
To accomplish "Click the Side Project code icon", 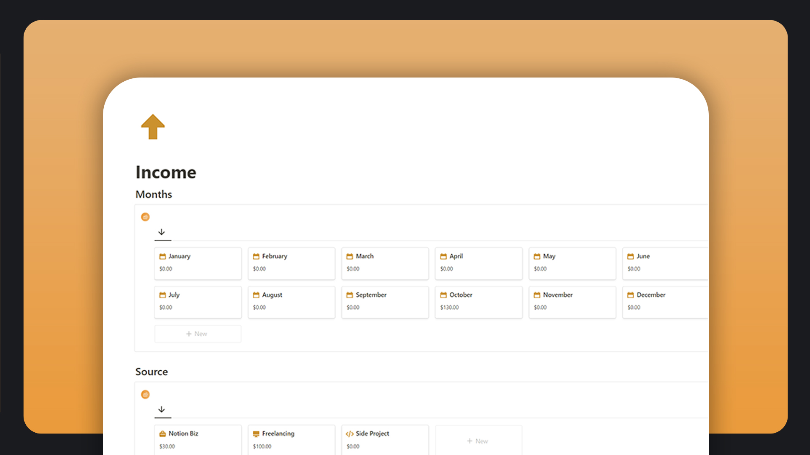I will 350,434.
